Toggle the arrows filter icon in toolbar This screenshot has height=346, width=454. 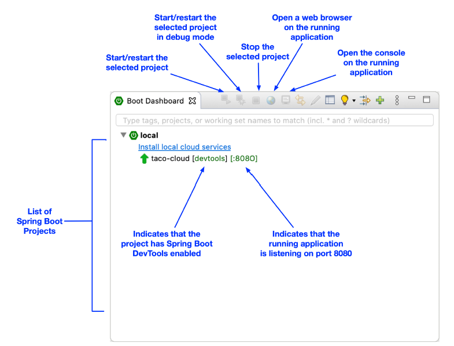(x=365, y=100)
